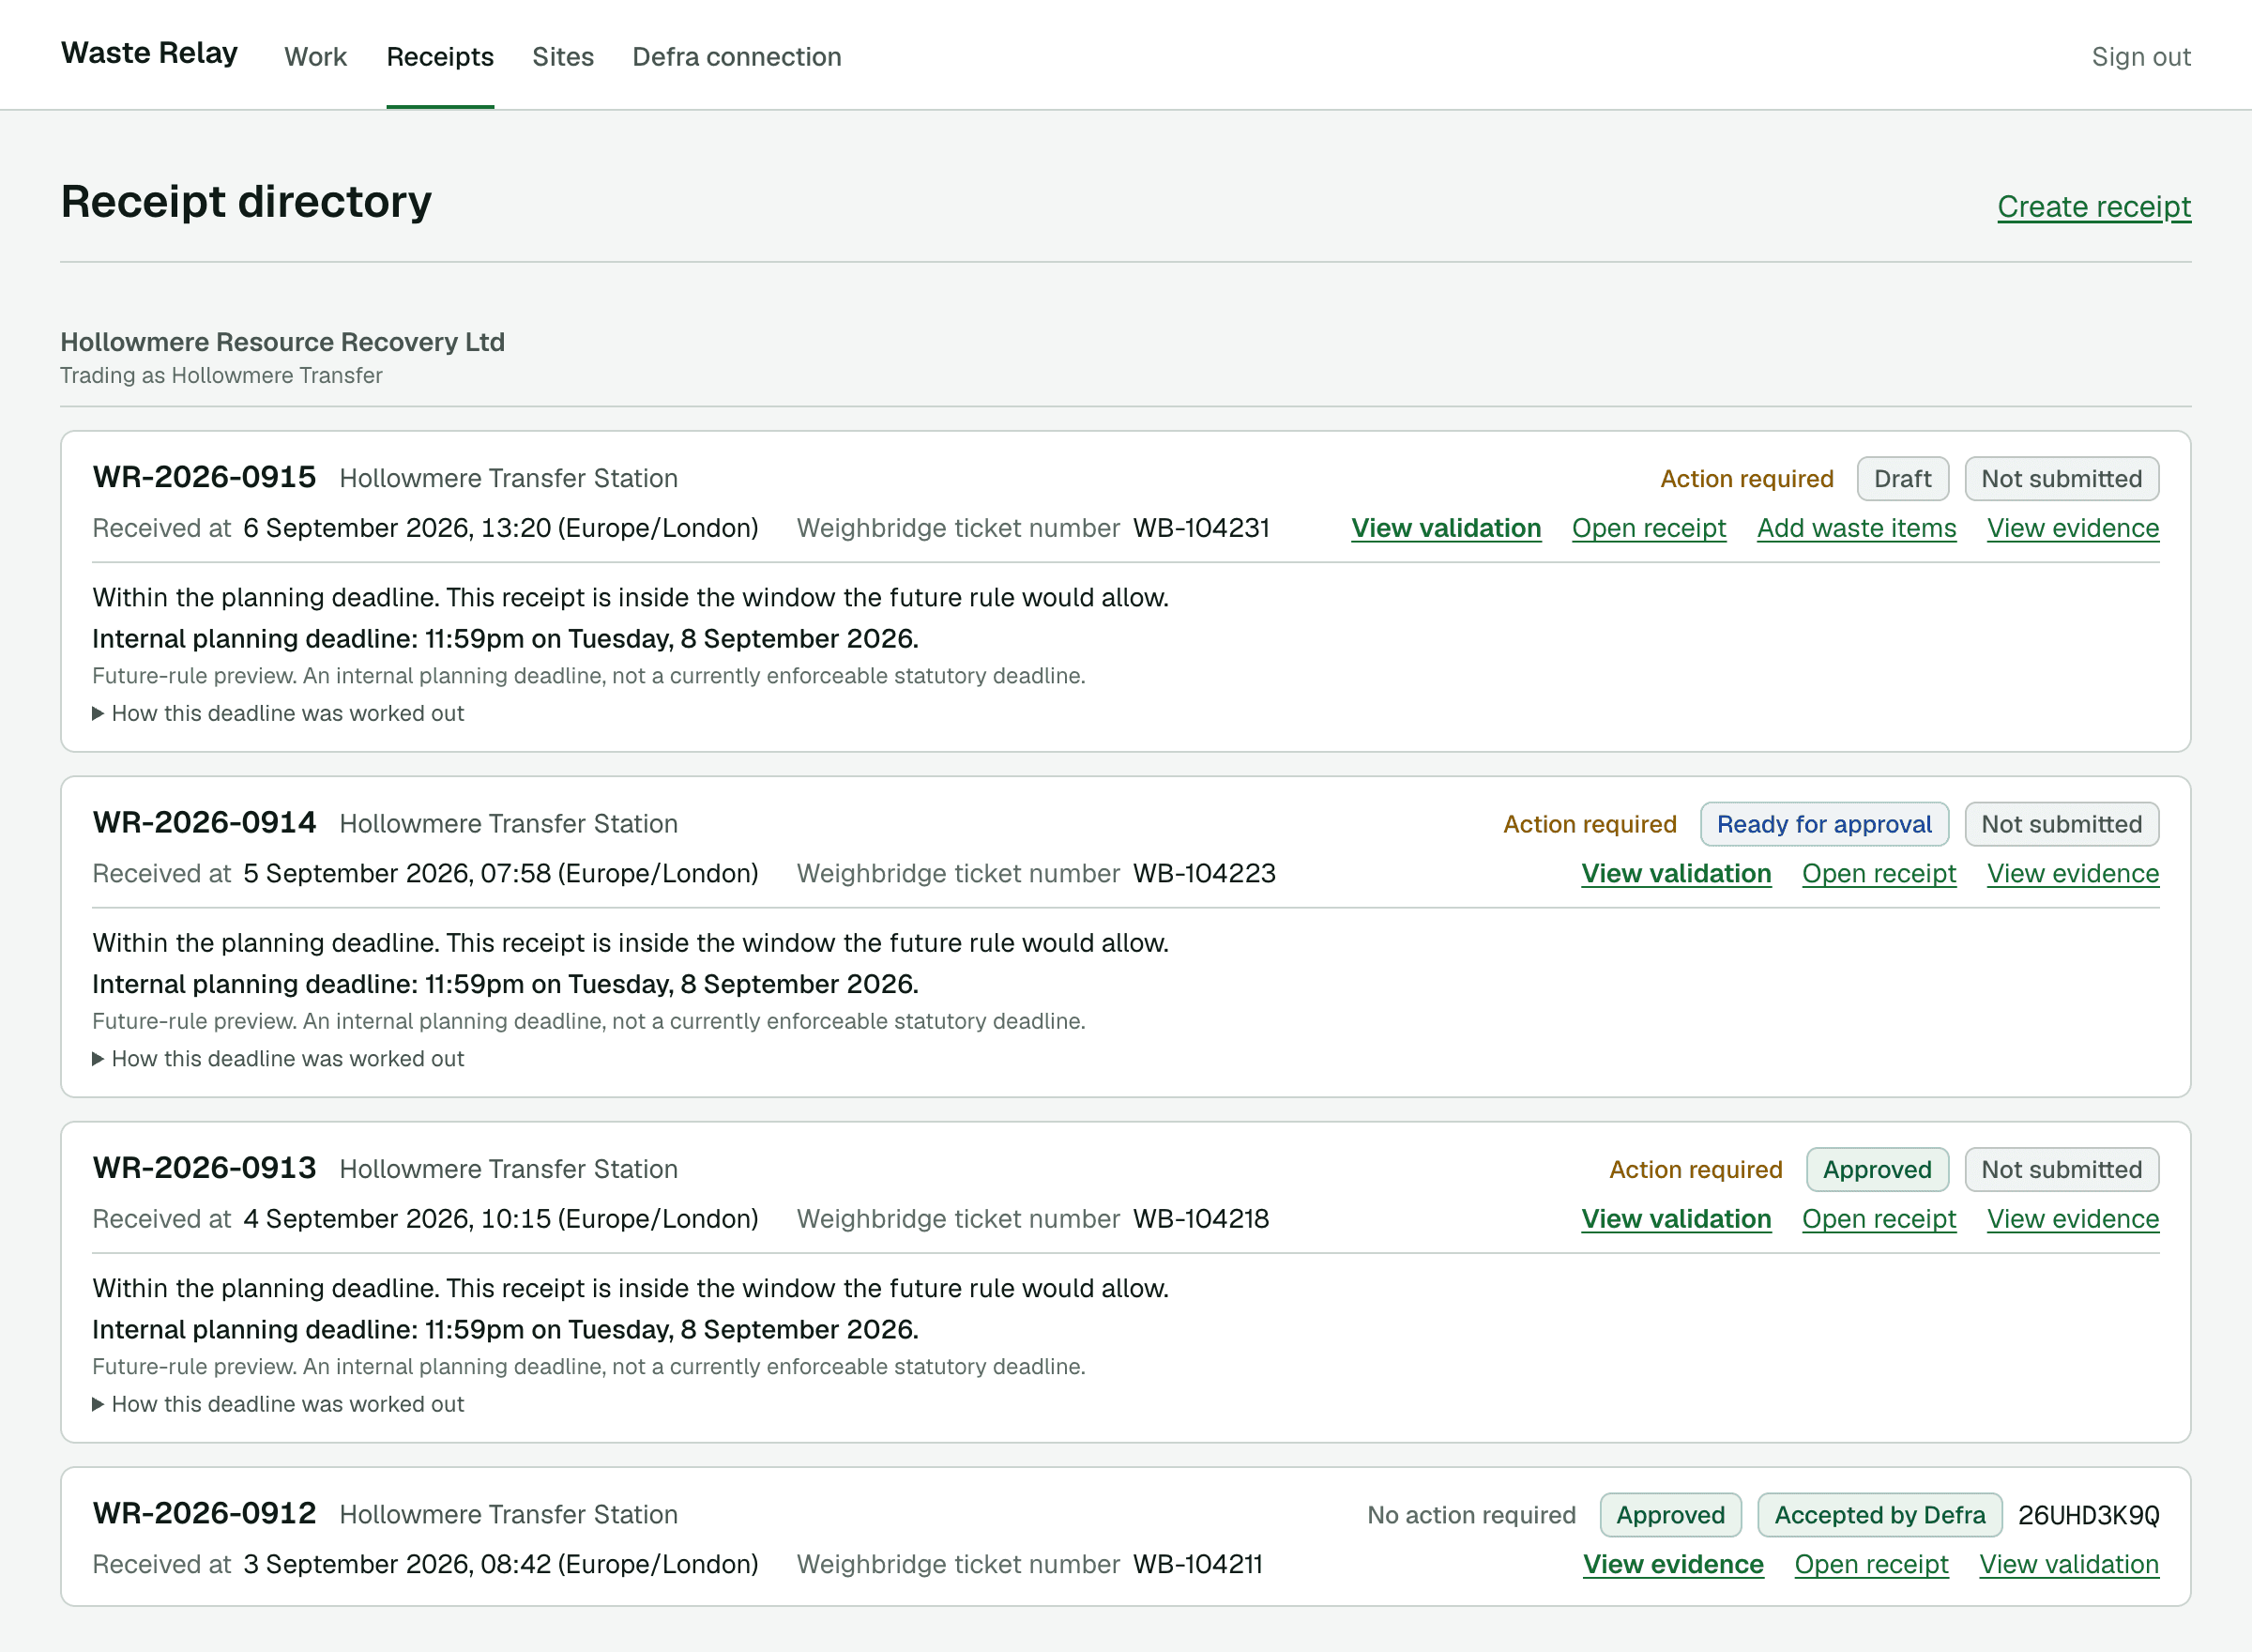Screen dimensions: 2252x1652
Task: Click No action required on WR-2026-0912
Action: coord(1471,1515)
